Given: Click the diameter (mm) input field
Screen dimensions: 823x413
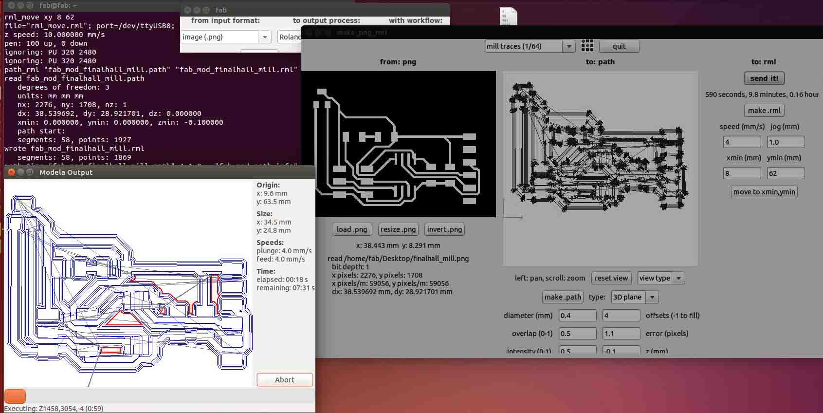Looking at the screenshot, I should click(578, 316).
